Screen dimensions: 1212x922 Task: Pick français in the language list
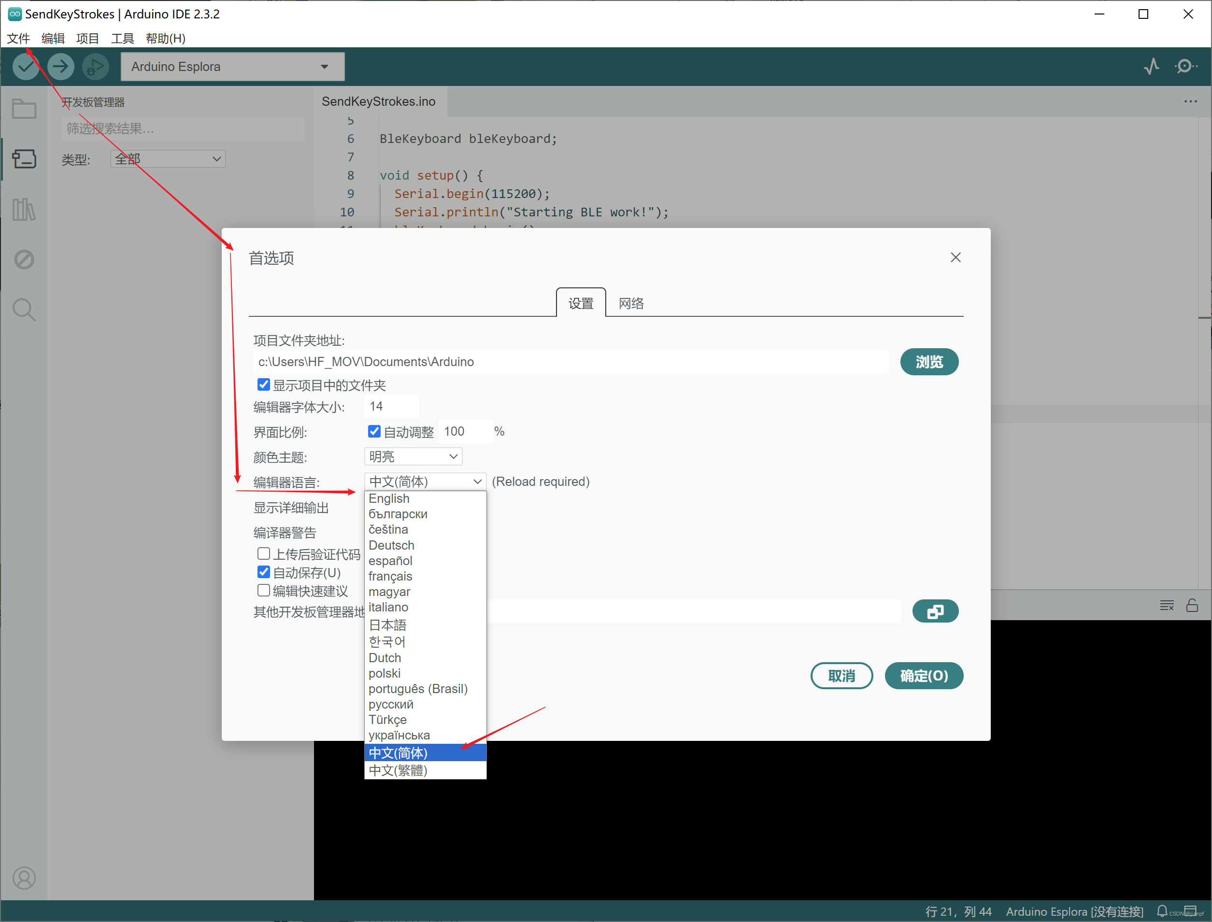click(426, 576)
